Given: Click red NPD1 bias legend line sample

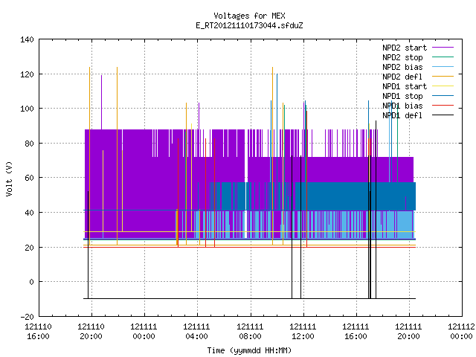Looking at the screenshot, I should click(443, 106).
